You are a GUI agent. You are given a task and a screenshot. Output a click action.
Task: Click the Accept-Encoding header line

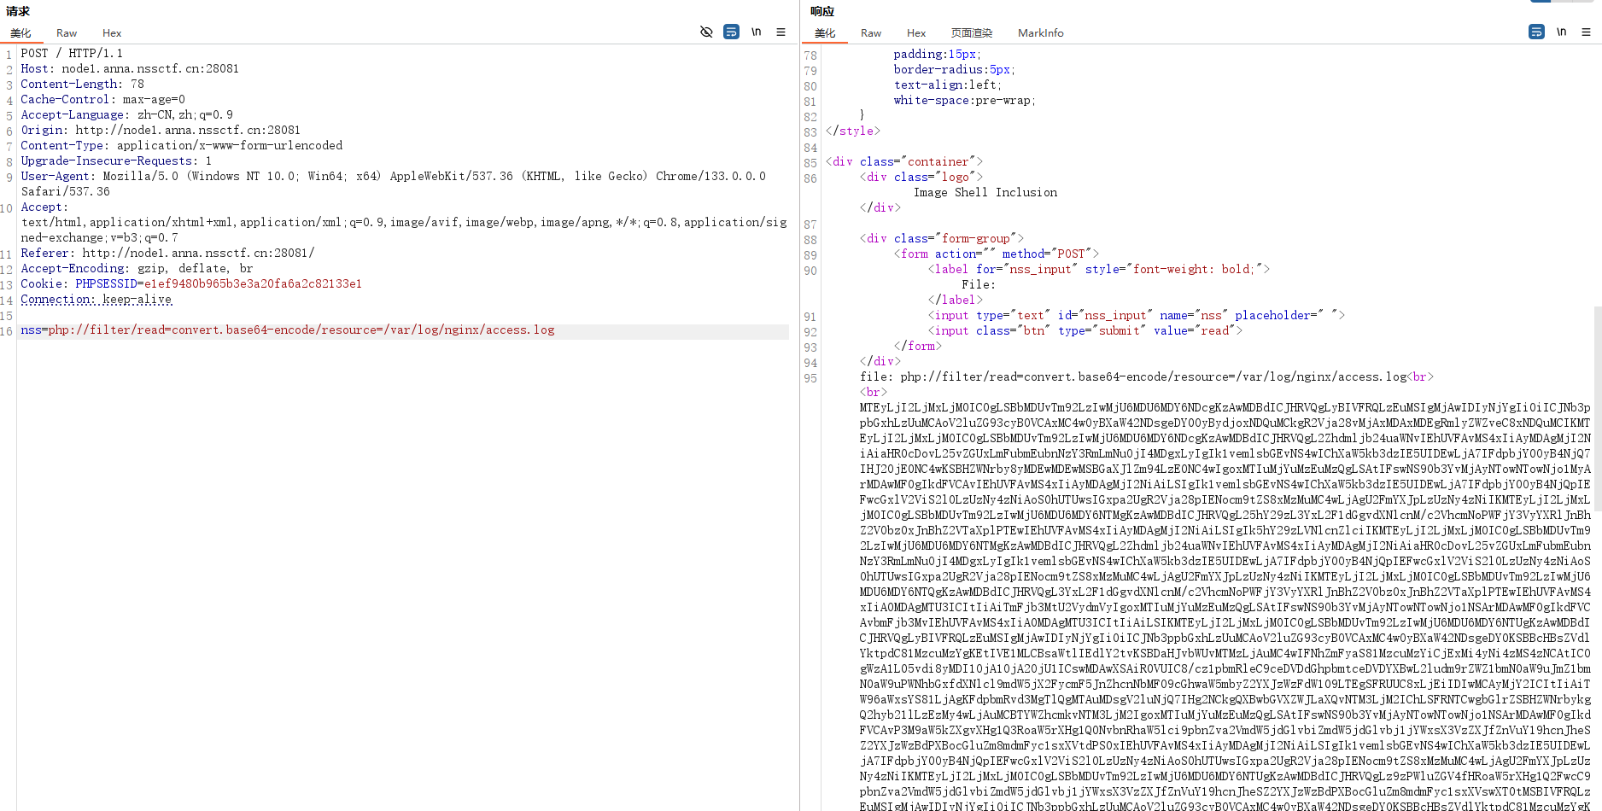click(x=137, y=269)
